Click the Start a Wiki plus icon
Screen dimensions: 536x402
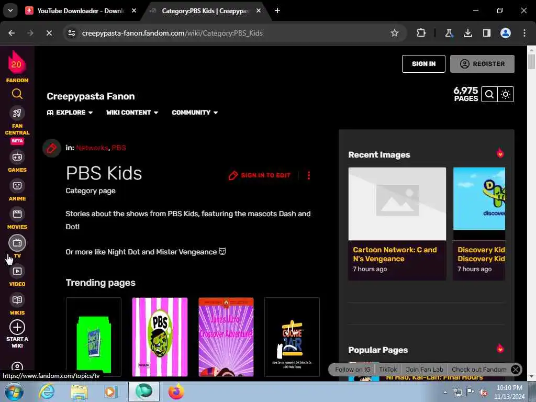point(17,327)
